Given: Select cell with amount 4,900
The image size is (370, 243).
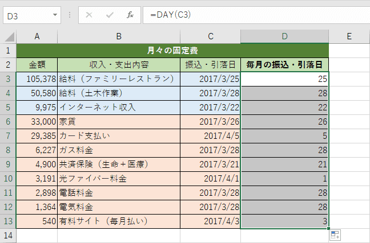Looking at the screenshot, I should click(37, 164).
